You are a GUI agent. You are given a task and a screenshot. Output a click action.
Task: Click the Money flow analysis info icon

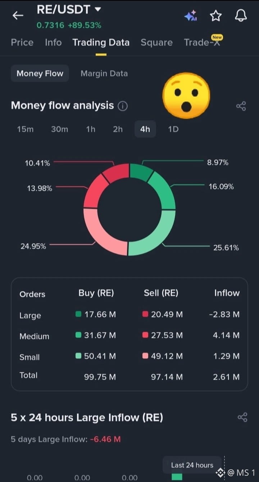click(x=123, y=106)
